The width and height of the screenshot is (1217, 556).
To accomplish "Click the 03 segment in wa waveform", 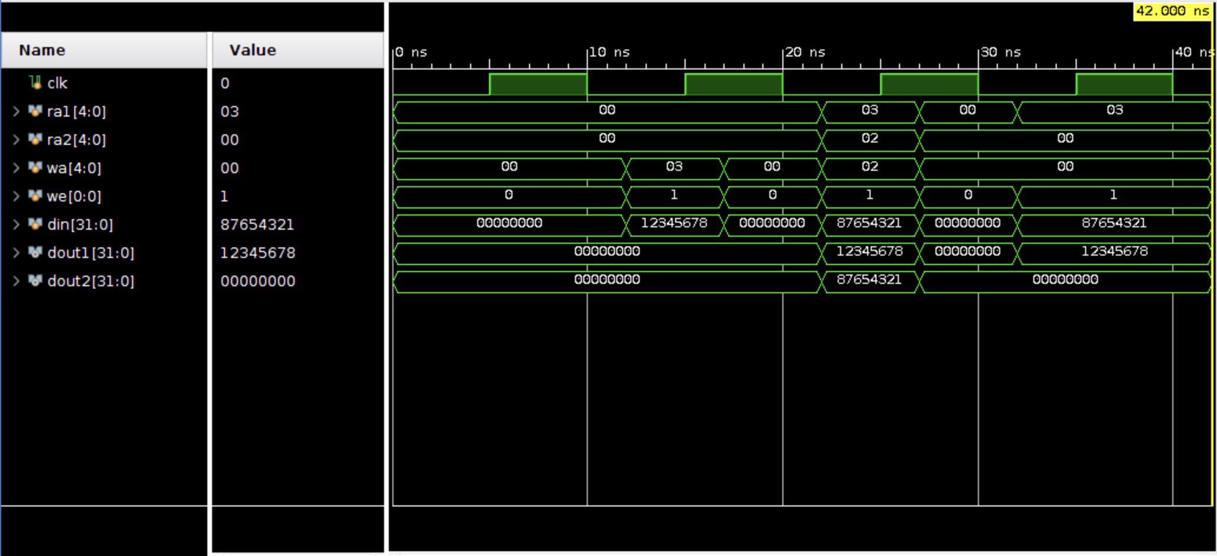I will (x=674, y=167).
